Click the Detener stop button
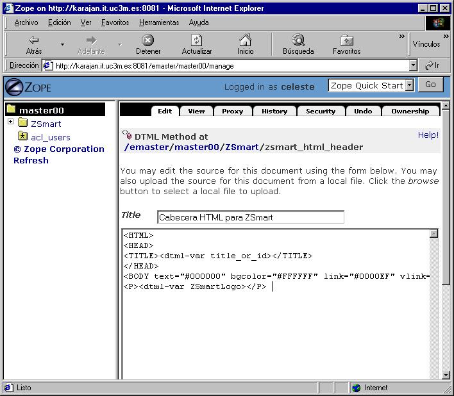This screenshot has width=454, height=396. [148, 45]
